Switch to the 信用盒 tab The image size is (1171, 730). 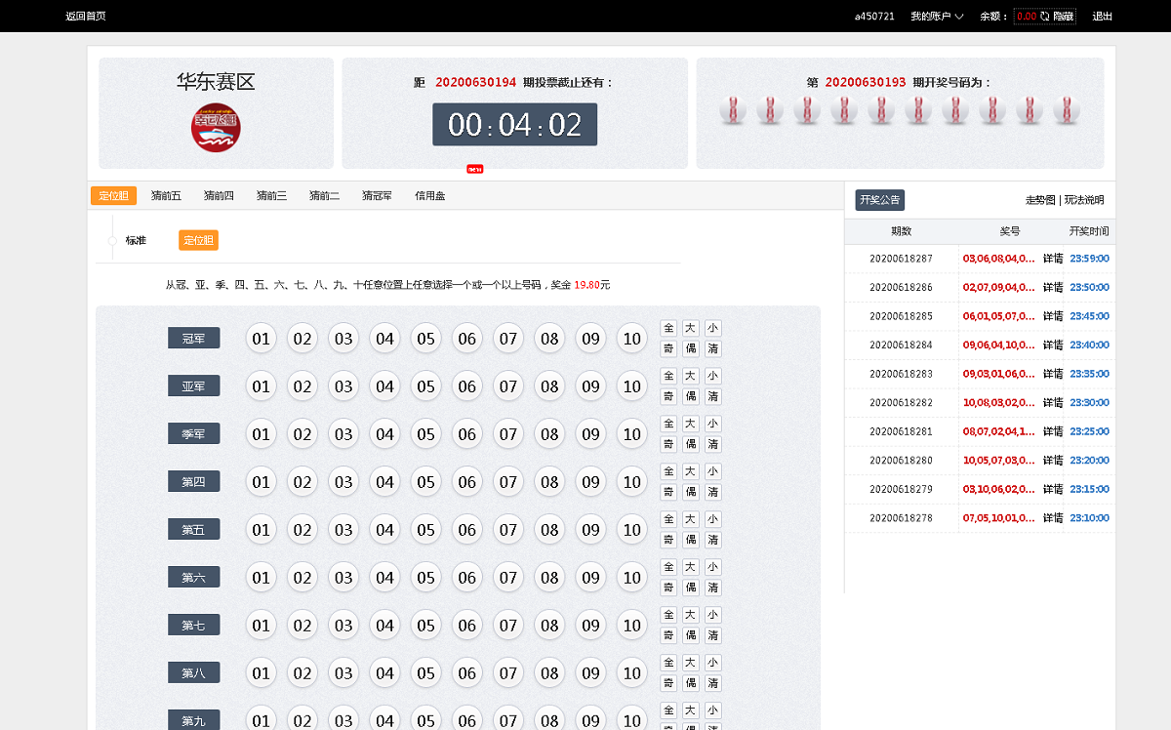(430, 195)
